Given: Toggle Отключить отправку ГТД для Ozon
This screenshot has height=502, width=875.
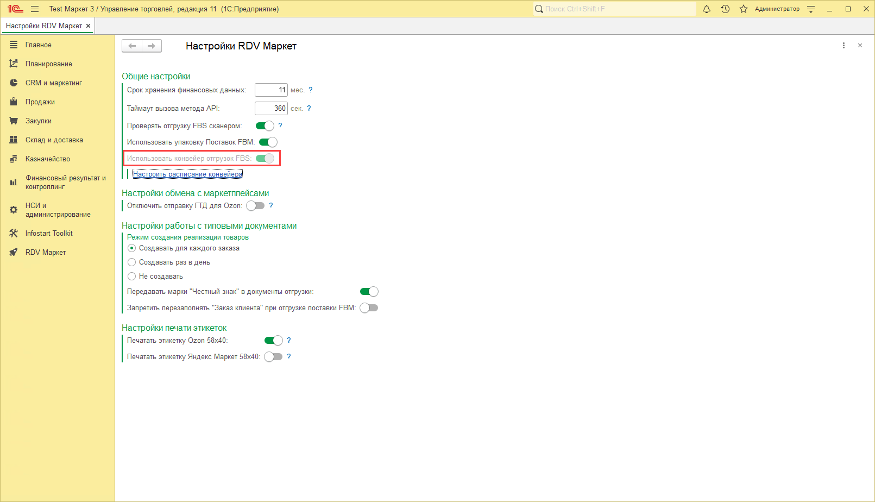Looking at the screenshot, I should pyautogui.click(x=255, y=206).
